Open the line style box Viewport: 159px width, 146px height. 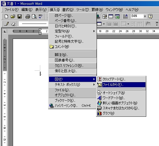tap(33, 24)
